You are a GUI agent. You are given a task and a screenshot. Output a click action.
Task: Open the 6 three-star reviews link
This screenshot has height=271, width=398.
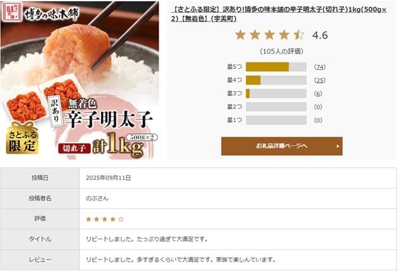click(x=318, y=93)
